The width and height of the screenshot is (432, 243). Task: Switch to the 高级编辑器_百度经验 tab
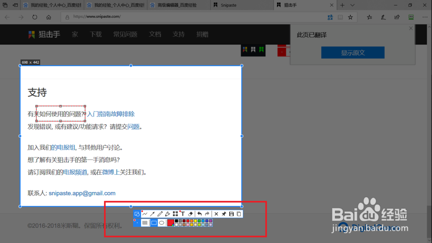[178, 5]
